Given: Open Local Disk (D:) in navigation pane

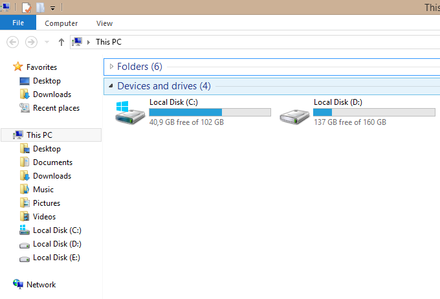Looking at the screenshot, I should tap(57, 244).
